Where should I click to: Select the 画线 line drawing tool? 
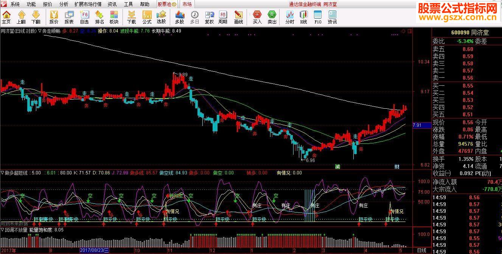coord(238,17)
